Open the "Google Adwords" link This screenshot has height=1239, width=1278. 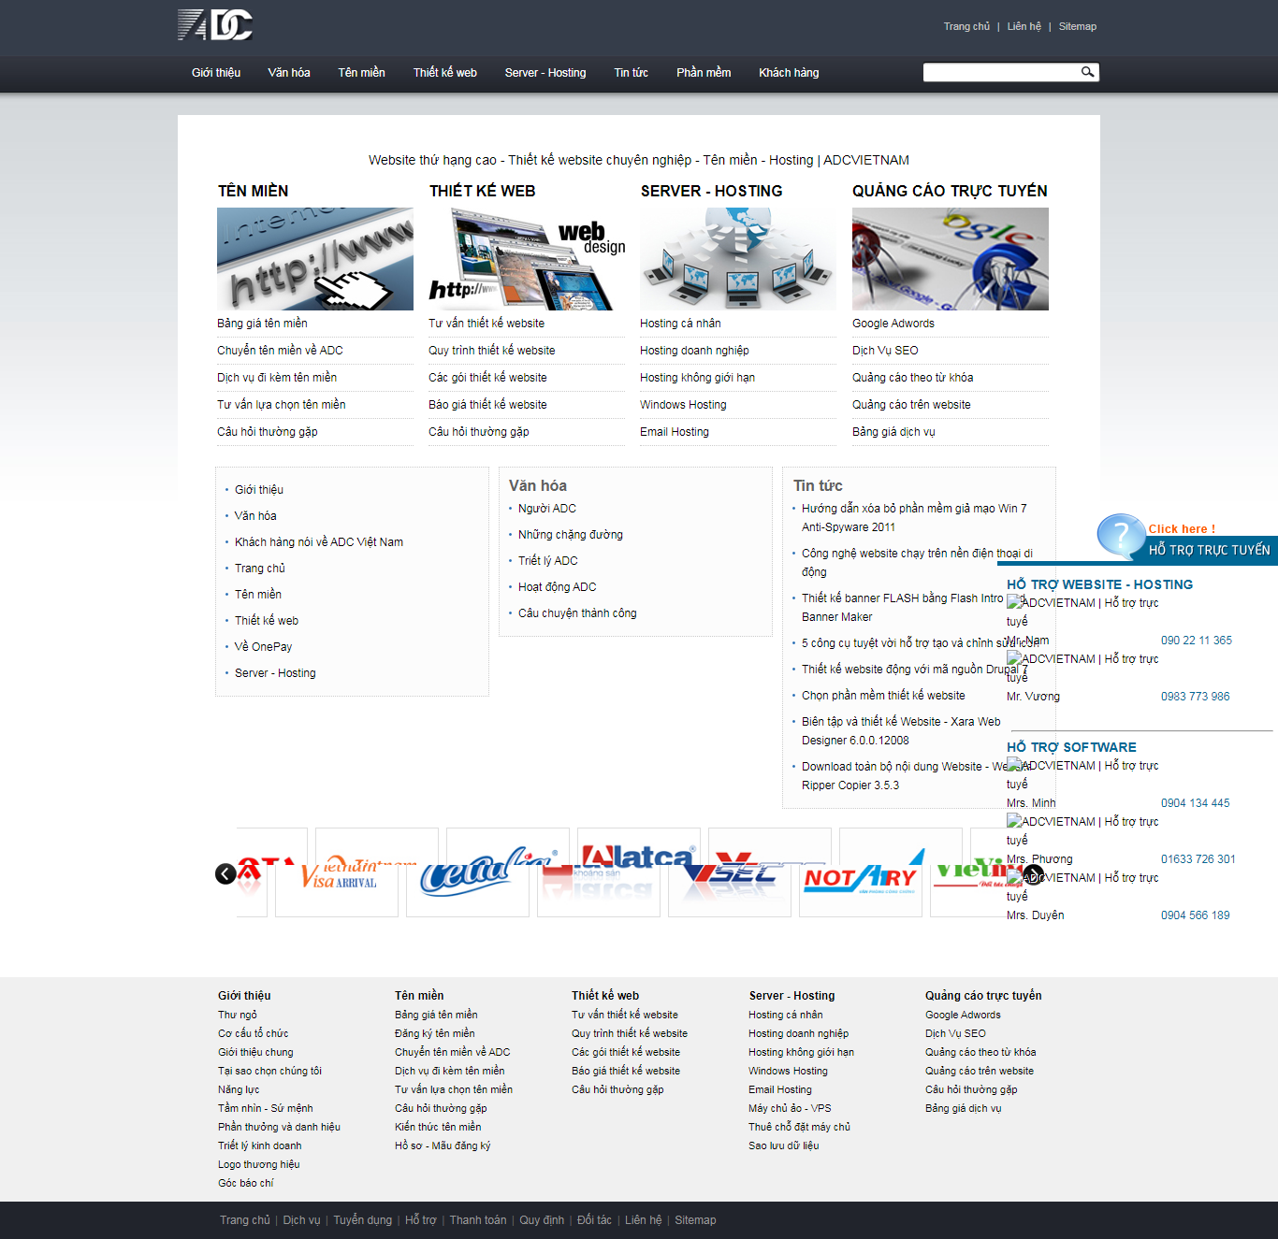click(893, 323)
